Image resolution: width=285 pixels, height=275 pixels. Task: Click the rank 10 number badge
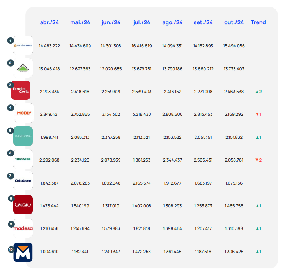(11, 249)
